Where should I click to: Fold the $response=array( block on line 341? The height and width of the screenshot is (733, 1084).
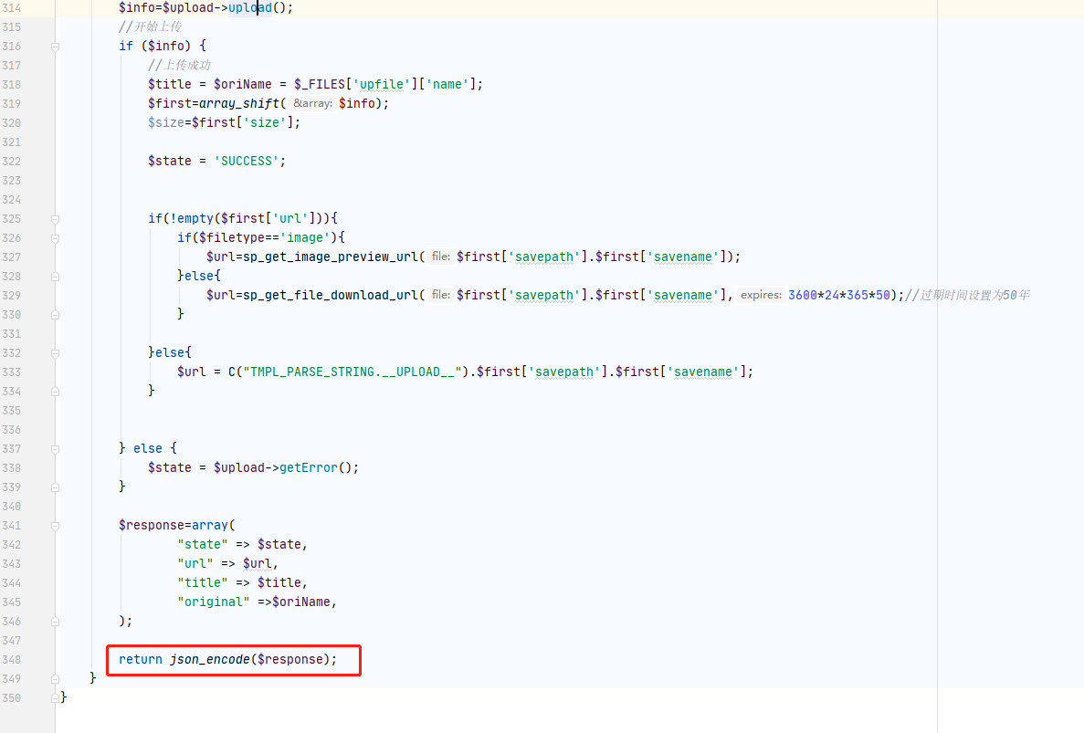[56, 526]
